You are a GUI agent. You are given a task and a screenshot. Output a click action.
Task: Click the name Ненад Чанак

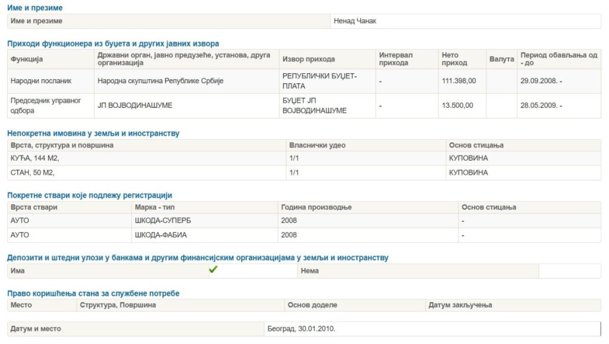pyautogui.click(x=355, y=21)
